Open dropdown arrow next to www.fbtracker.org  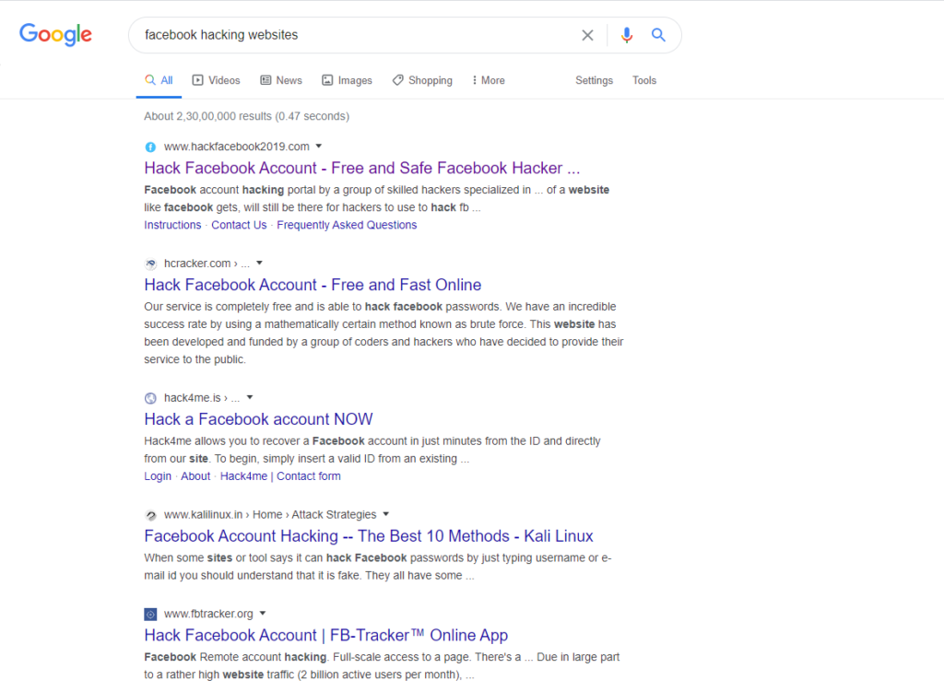click(x=263, y=614)
